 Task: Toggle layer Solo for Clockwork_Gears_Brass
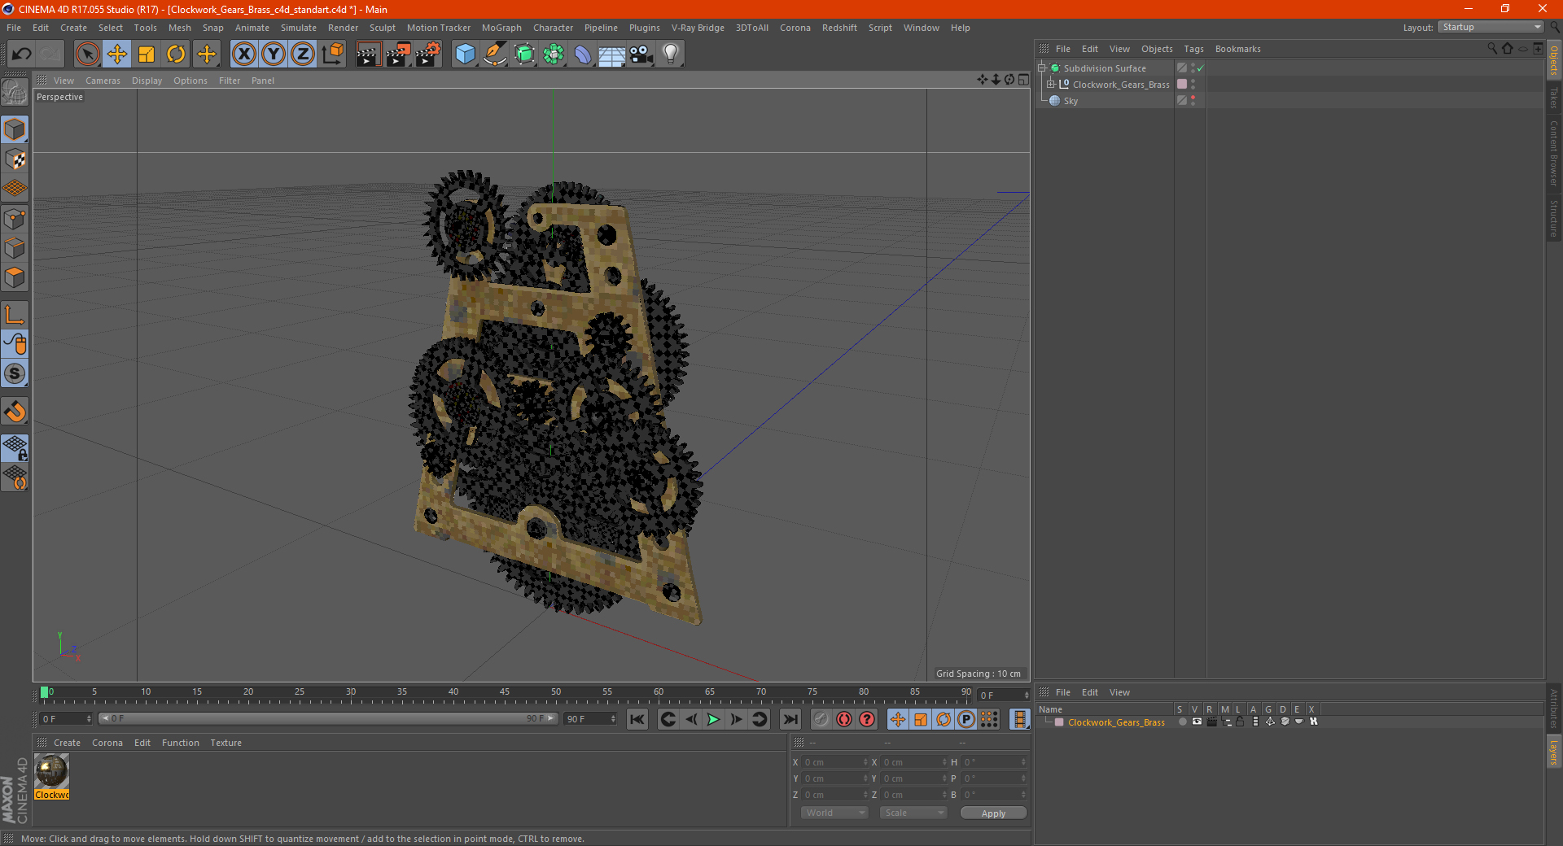pos(1182,722)
